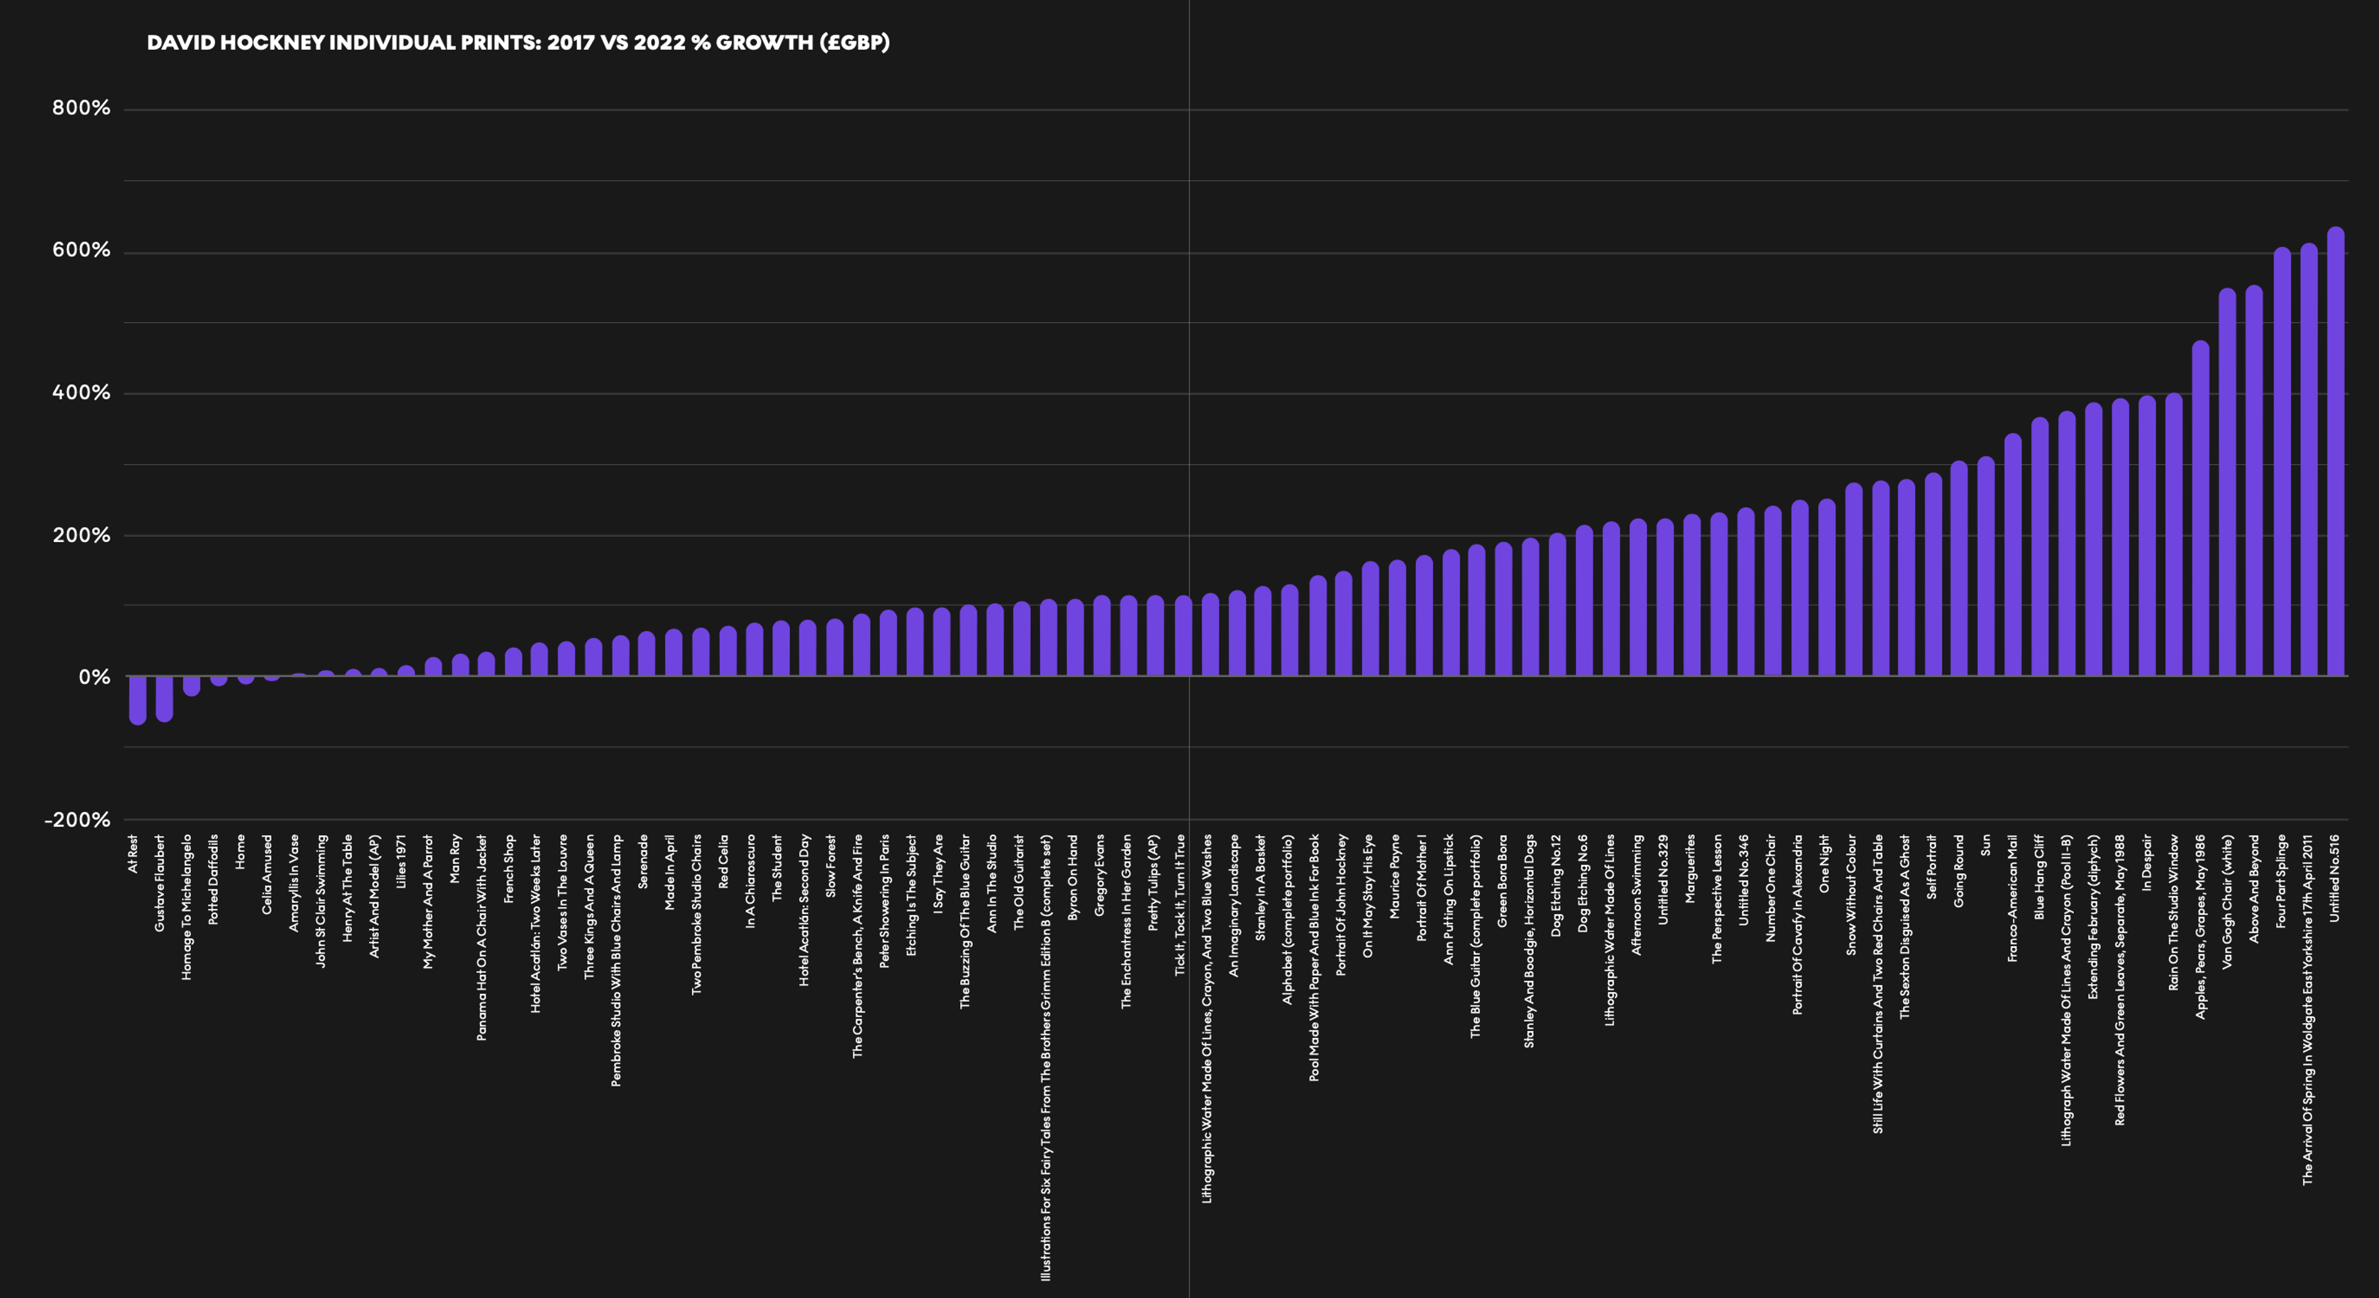This screenshot has height=1298, width=2379.
Task: Click the One Night bar
Action: (1827, 587)
